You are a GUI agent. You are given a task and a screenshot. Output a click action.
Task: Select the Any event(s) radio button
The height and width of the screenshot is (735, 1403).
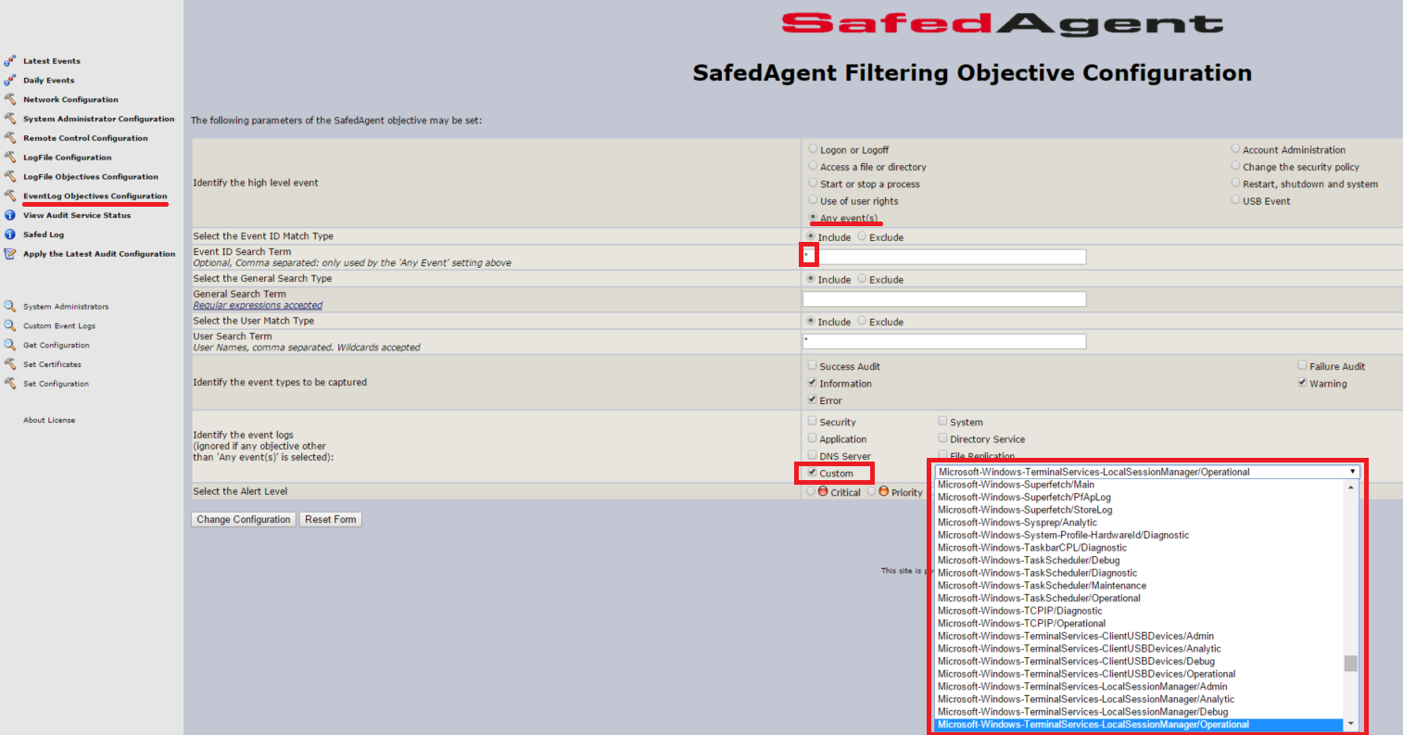point(813,217)
